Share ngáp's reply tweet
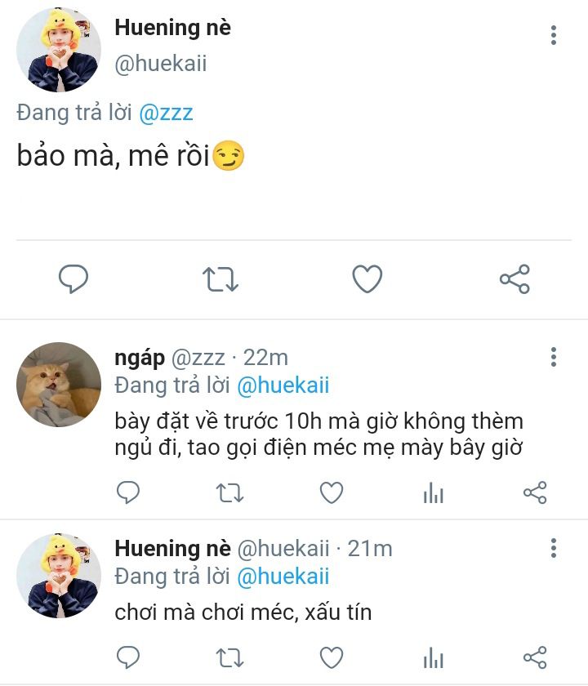This screenshot has height=686, width=588. (x=534, y=492)
